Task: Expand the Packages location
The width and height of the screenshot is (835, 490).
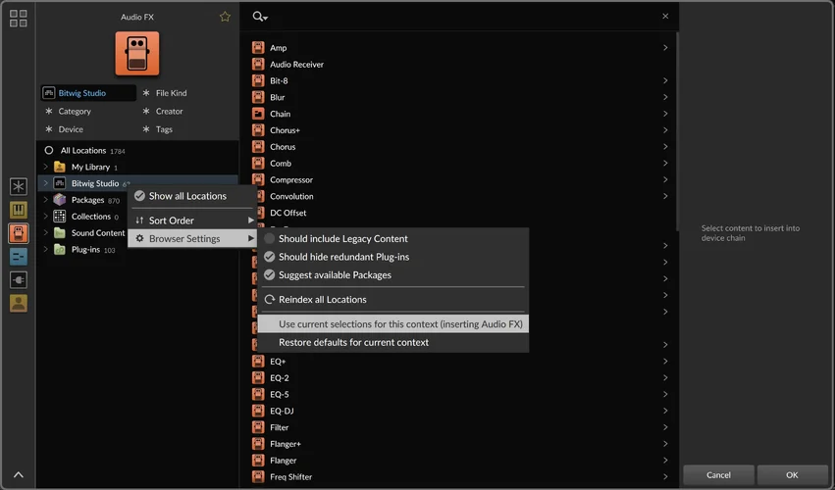Action: click(45, 200)
